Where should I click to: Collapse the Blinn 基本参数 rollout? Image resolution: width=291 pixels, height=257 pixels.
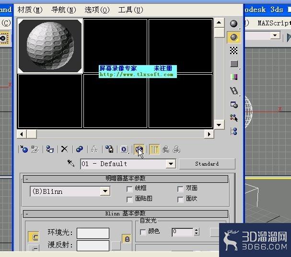pyautogui.click(x=126, y=214)
